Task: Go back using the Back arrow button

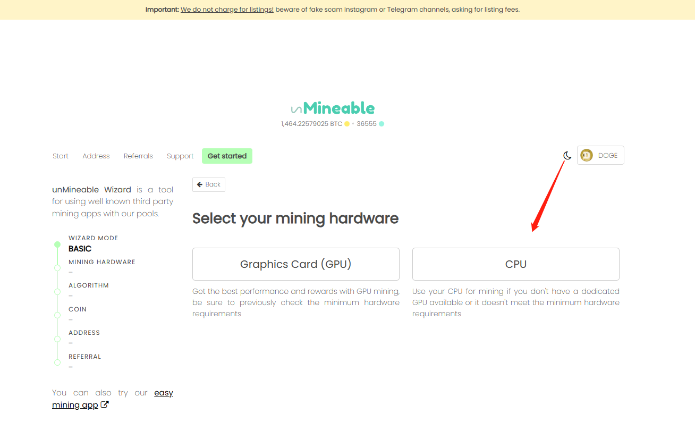Action: 209,184
